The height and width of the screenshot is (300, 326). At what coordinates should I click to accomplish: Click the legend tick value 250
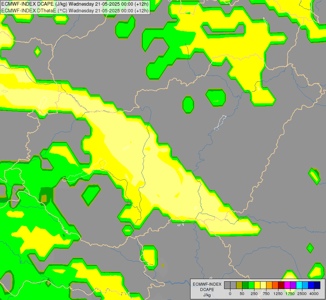coord(254,294)
